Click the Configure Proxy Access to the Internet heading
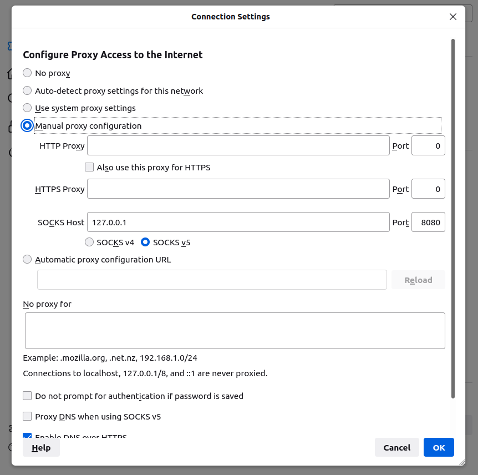Screen dimensions: 478x475 pyautogui.click(x=113, y=55)
